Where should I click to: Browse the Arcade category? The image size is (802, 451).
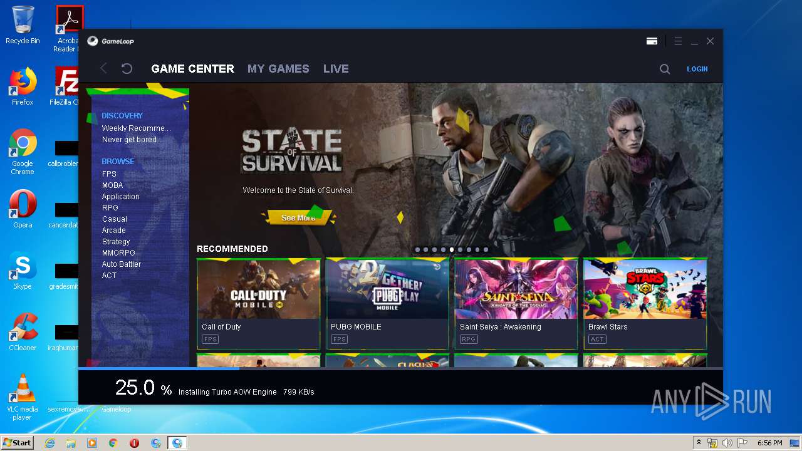[x=113, y=231]
